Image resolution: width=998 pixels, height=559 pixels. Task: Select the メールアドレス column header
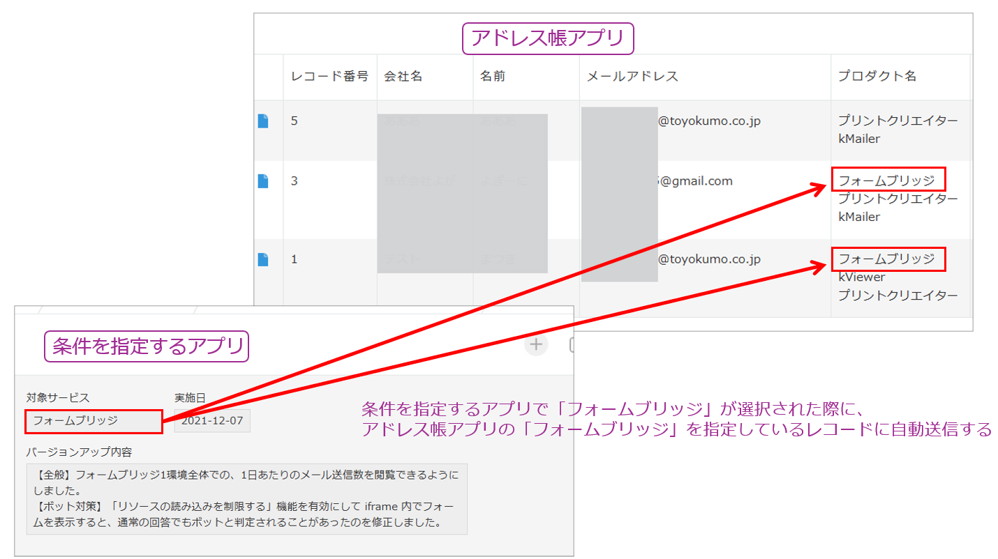(632, 77)
